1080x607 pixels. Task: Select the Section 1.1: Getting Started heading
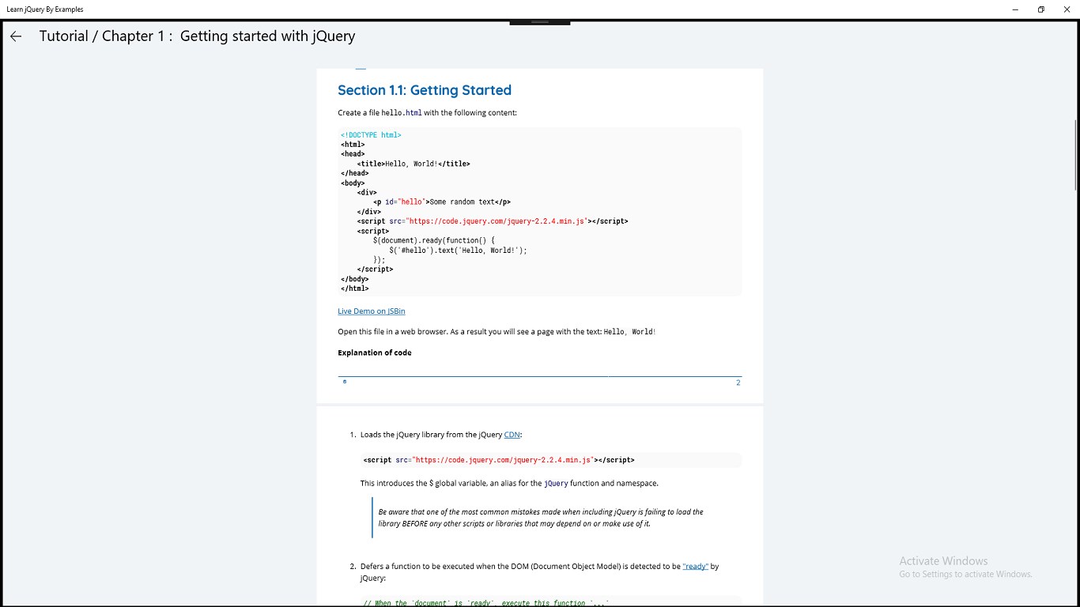[x=425, y=90]
